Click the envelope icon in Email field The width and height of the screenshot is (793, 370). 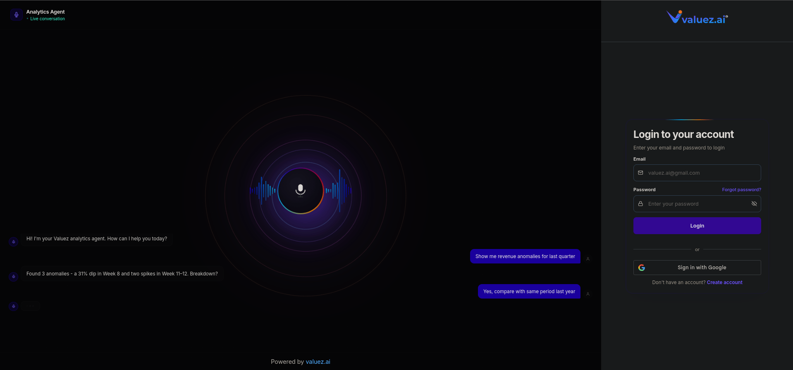640,173
